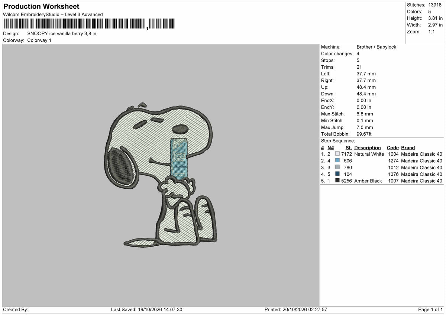Click the Natural White color swatch

click(x=337, y=154)
